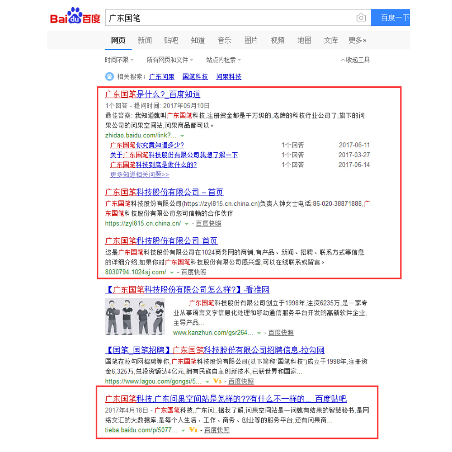
Task: Click the 8030794.1024sj.com/ green URL
Action: click(x=136, y=272)
